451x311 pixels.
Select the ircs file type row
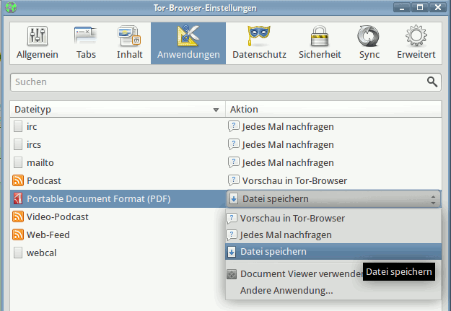click(226, 144)
